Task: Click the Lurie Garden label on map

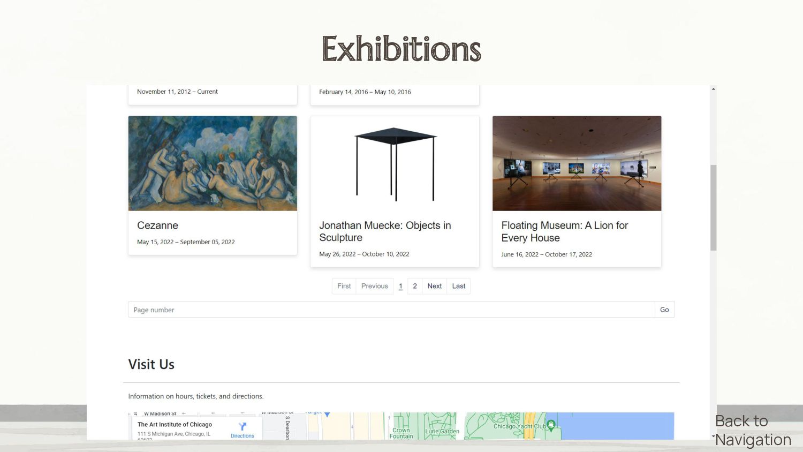Action: click(442, 431)
